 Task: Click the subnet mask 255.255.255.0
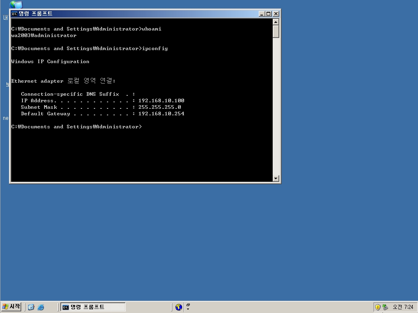tap(160, 107)
